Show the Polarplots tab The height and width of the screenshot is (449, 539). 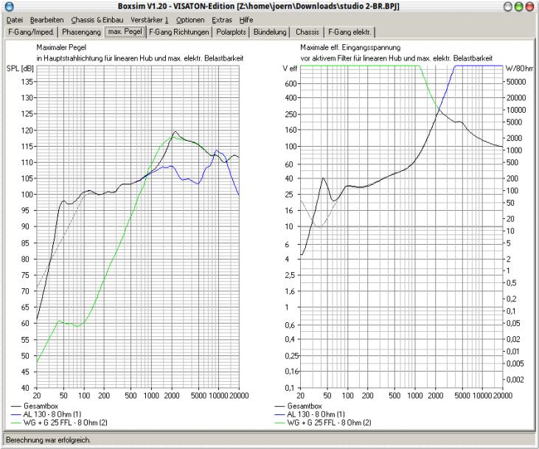[232, 32]
